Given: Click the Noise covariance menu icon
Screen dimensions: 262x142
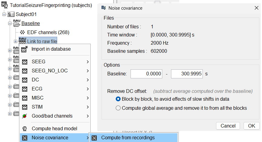Looking at the screenshot, I should [25, 138].
